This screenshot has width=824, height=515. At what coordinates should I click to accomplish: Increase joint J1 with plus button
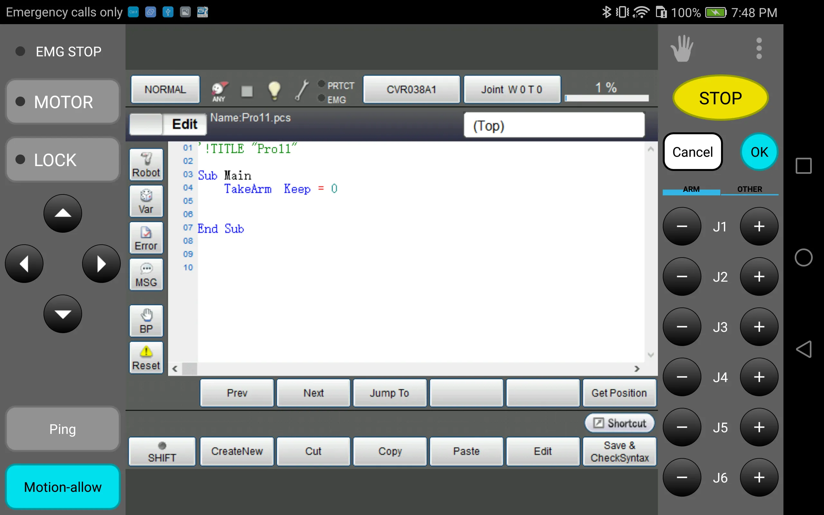click(x=759, y=227)
